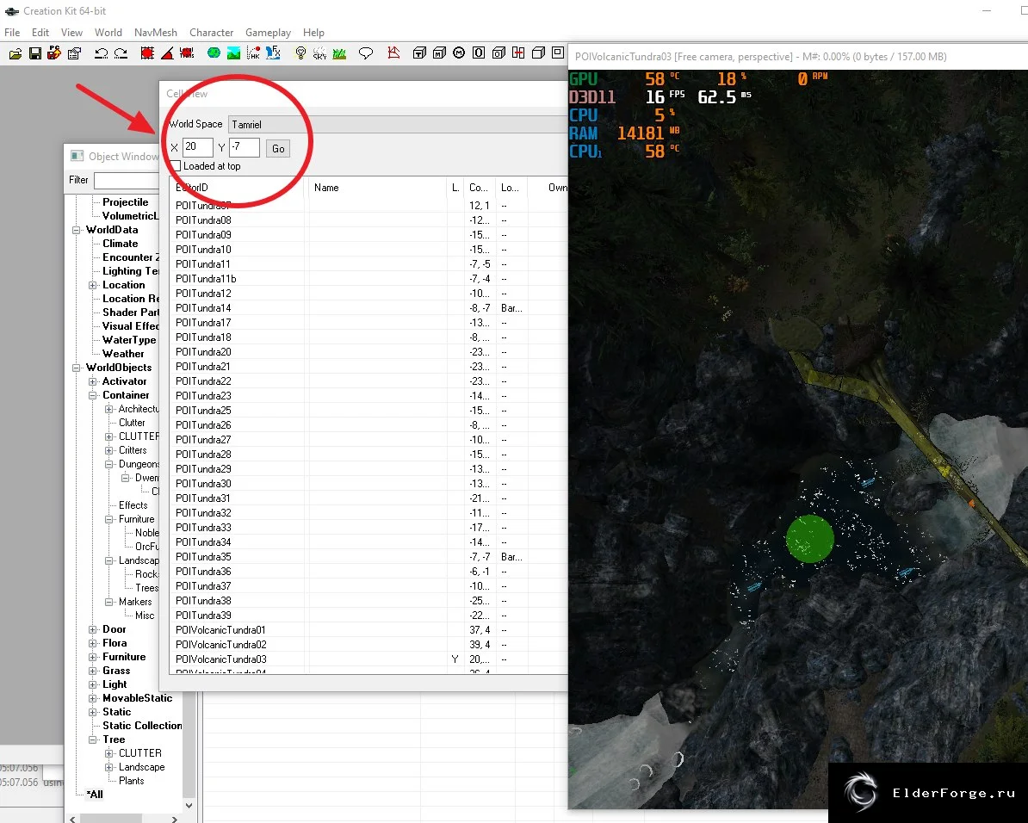
Task: Expand the Door tree node
Action: coord(92,629)
